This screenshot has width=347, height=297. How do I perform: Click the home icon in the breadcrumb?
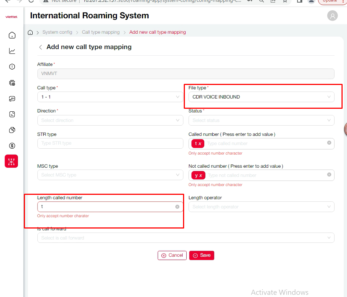[x=30, y=32]
